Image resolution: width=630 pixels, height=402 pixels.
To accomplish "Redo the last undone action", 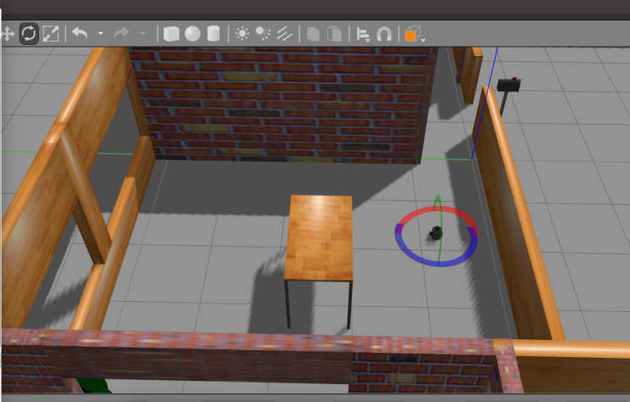I will pyautogui.click(x=121, y=34).
